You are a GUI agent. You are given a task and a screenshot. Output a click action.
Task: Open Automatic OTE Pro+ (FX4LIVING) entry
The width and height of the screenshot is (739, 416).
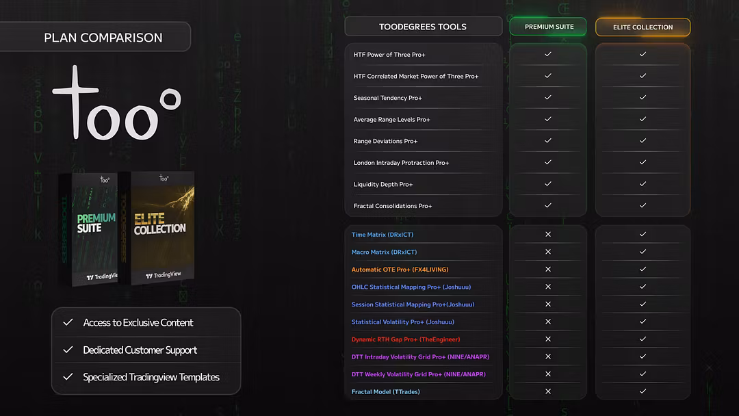click(400, 270)
